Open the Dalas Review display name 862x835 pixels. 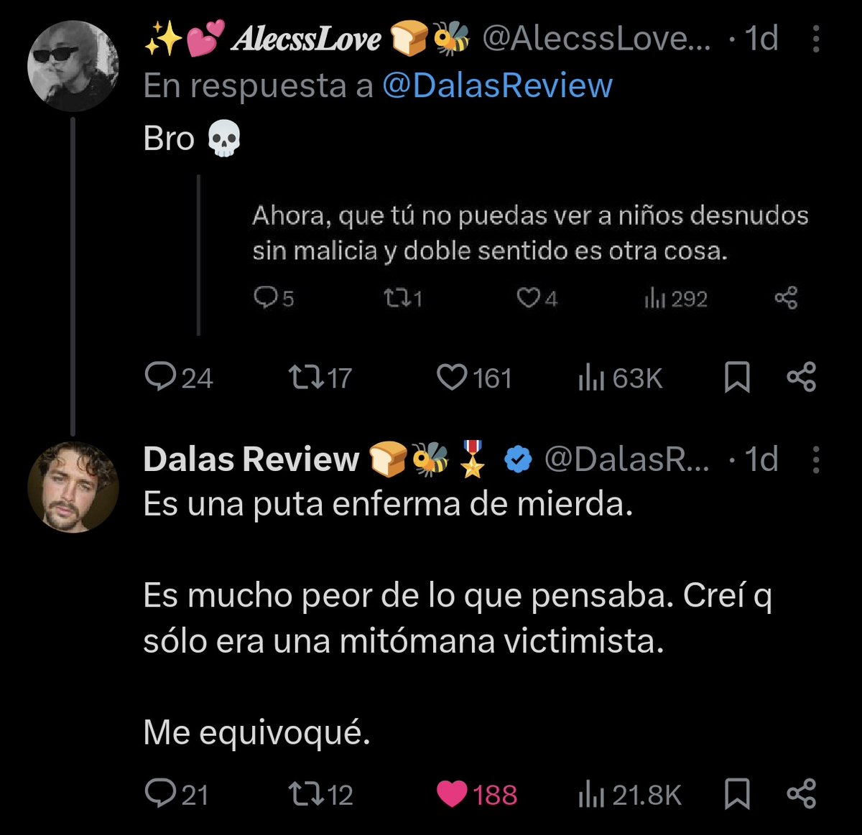251,460
